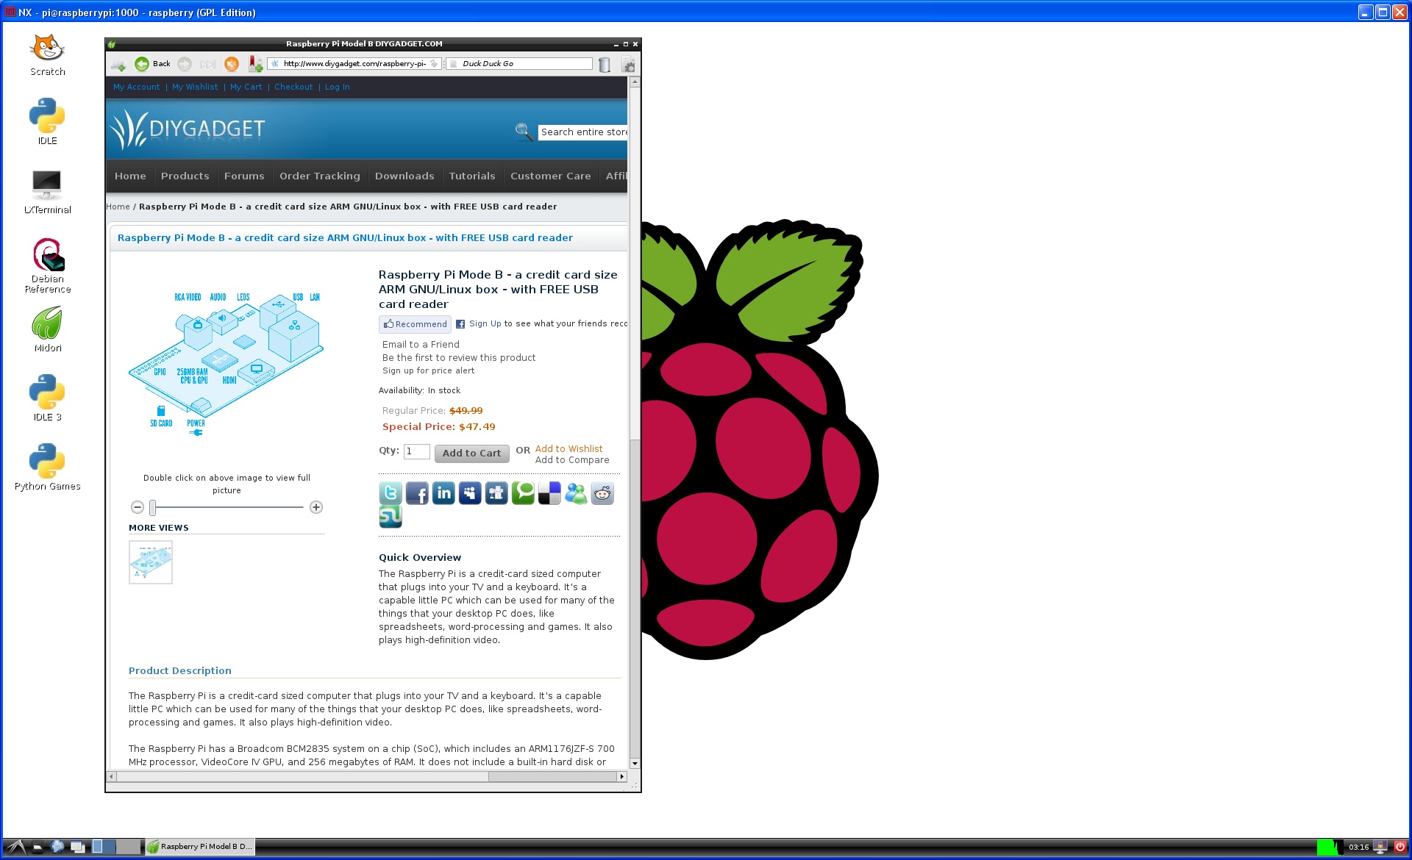
Task: Click the quantity input field
Action: tap(416, 451)
